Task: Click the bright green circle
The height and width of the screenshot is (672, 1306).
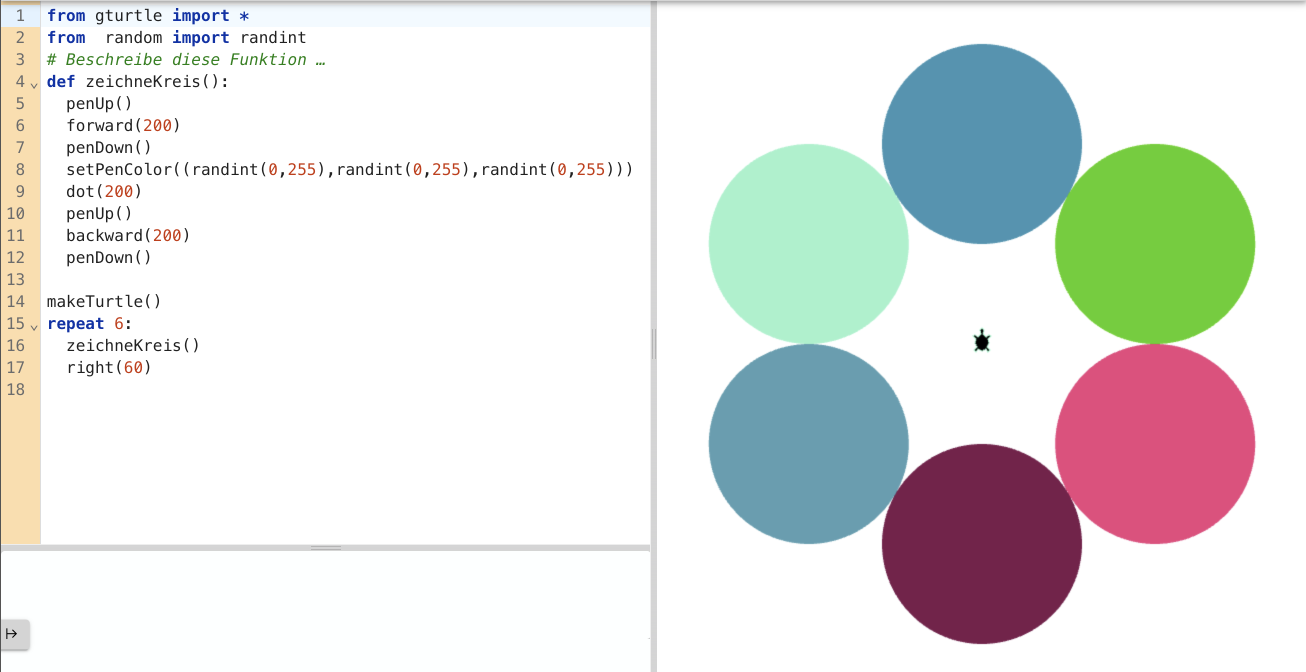Action: pos(1154,243)
